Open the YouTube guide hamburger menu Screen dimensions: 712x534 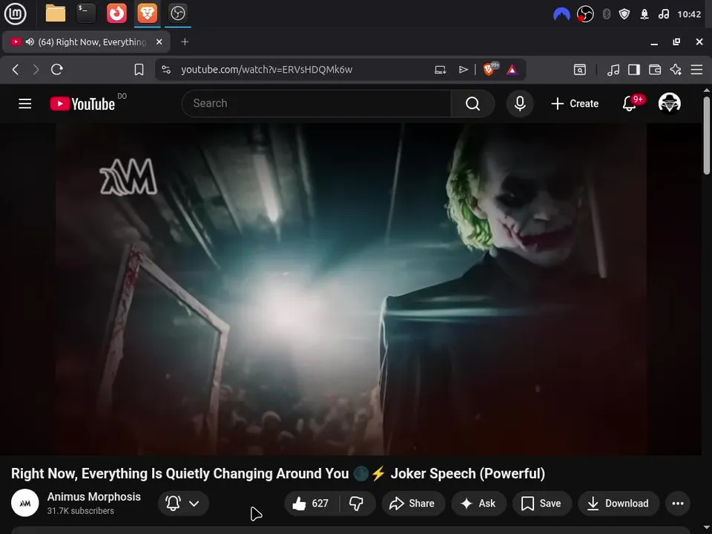pyautogui.click(x=25, y=104)
